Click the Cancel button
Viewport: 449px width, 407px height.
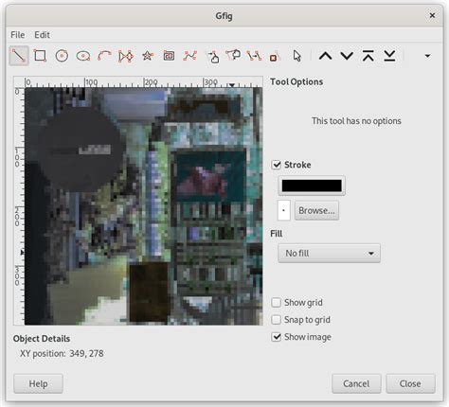[x=356, y=383]
